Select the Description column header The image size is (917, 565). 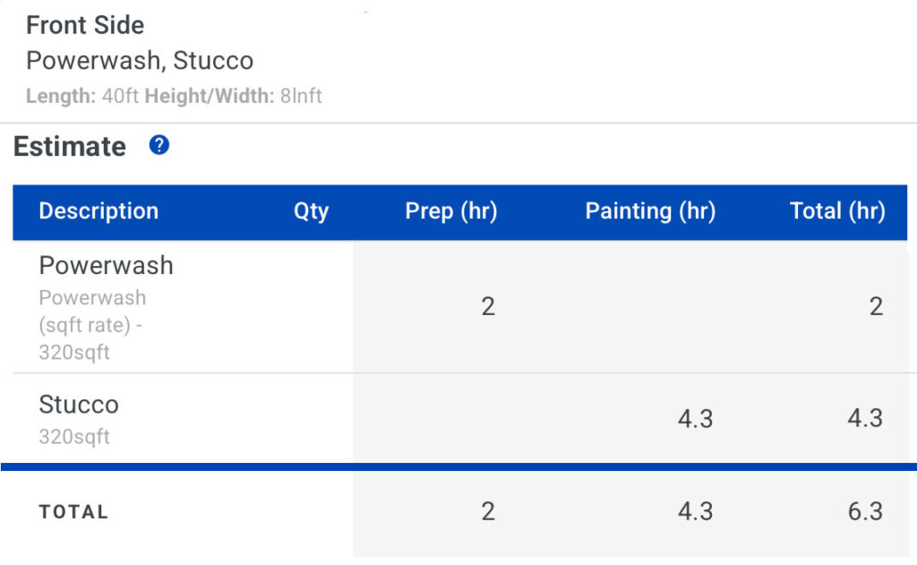tap(99, 211)
